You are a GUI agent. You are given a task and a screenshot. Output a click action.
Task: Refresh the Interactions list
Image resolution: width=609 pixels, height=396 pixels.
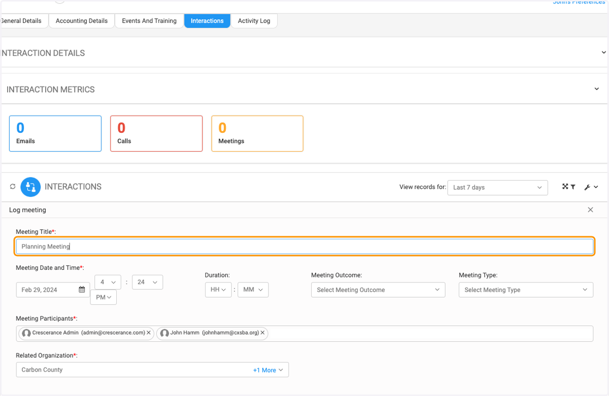pyautogui.click(x=13, y=187)
